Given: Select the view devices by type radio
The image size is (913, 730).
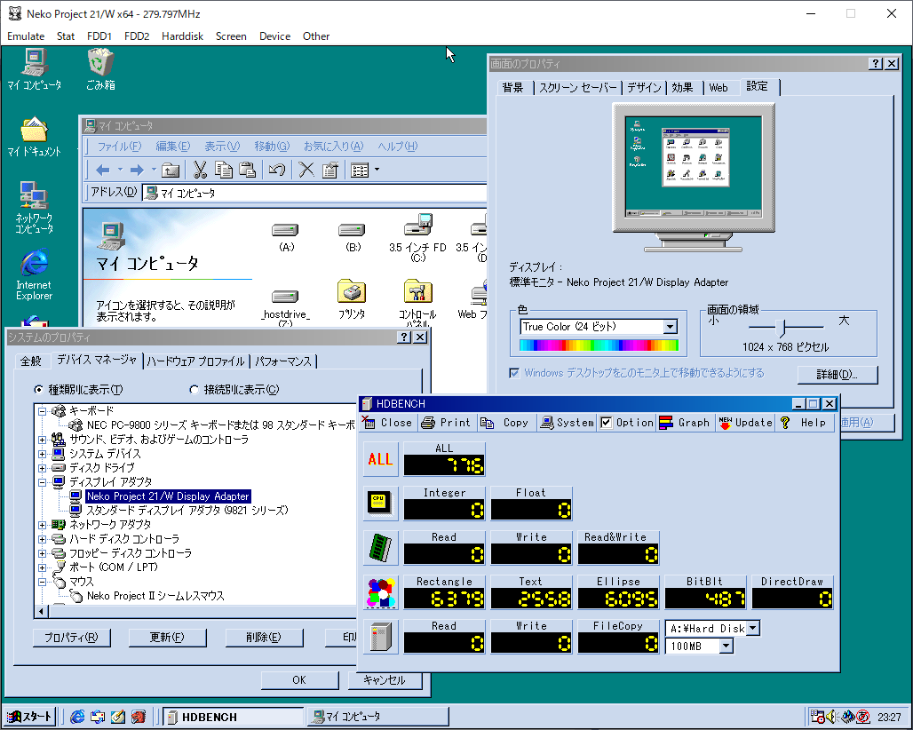Looking at the screenshot, I should point(38,390).
